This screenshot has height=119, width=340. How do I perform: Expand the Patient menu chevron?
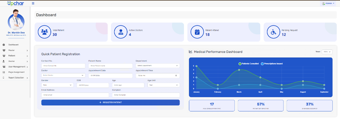(27, 56)
